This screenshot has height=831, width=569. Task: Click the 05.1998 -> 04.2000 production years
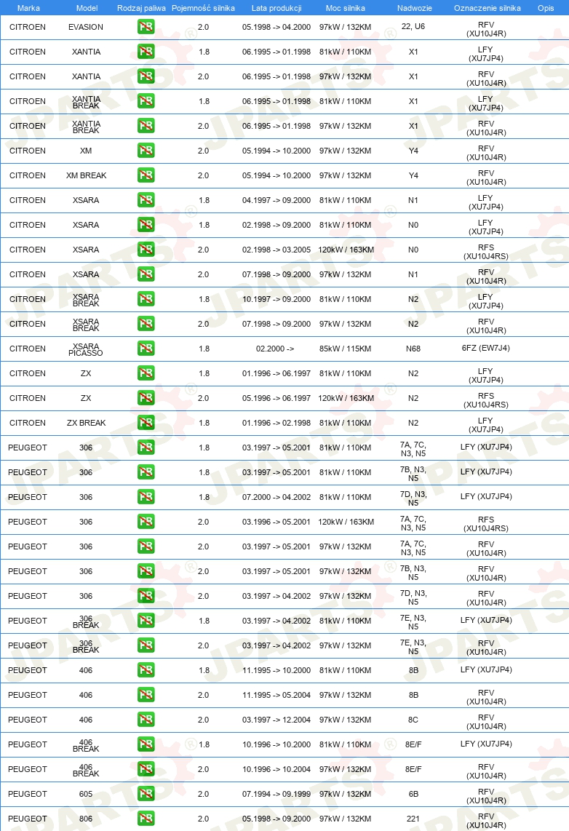pos(276,27)
